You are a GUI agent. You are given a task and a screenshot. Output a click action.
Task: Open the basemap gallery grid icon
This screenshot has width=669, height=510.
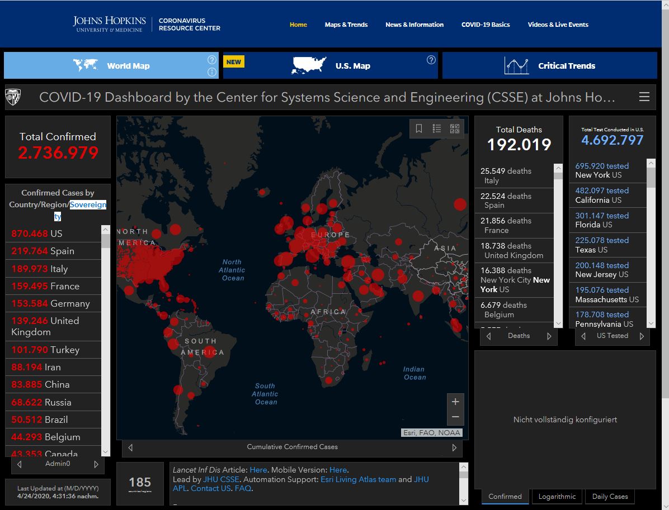point(455,128)
